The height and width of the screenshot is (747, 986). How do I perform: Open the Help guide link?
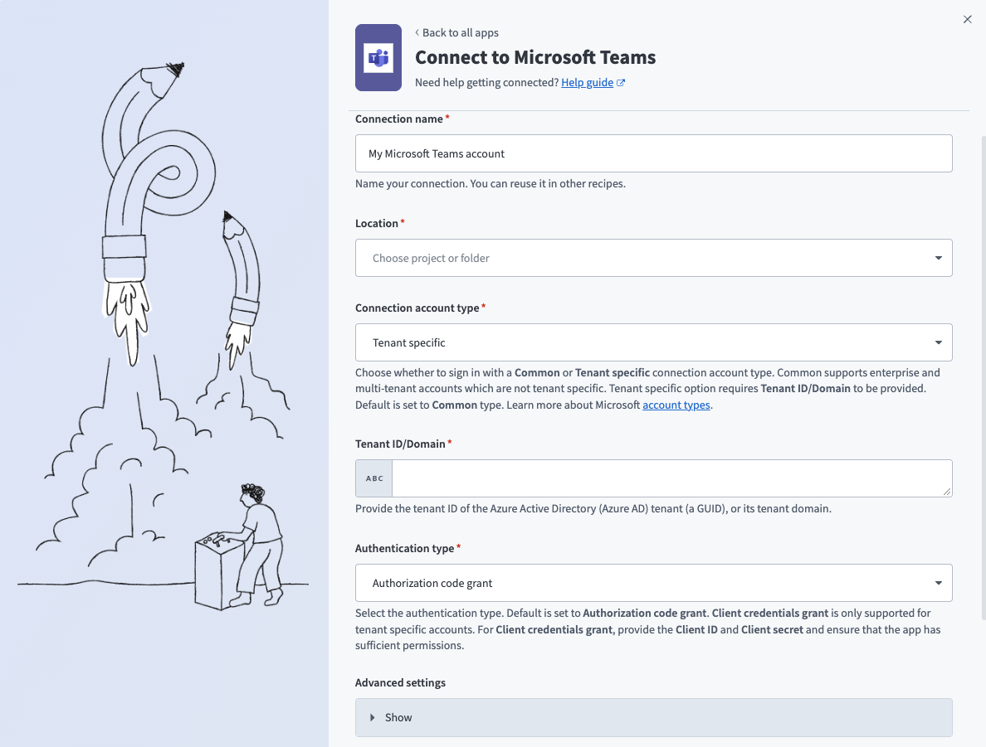[x=587, y=82]
